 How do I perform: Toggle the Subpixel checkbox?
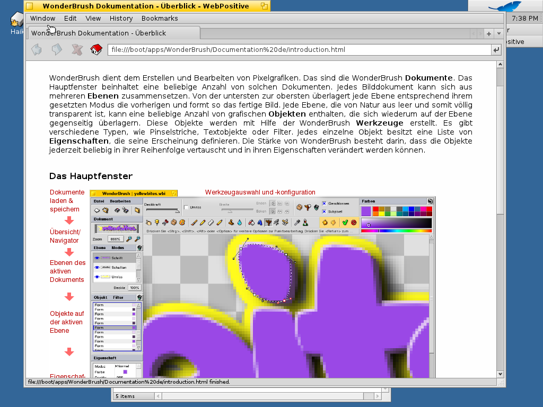[325, 211]
